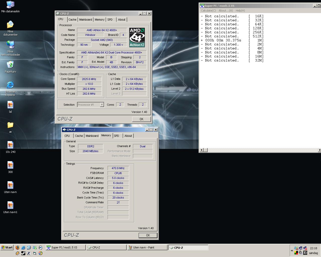Expand hidden system tray icons
The width and height of the screenshot is (321, 257).
click(292, 250)
